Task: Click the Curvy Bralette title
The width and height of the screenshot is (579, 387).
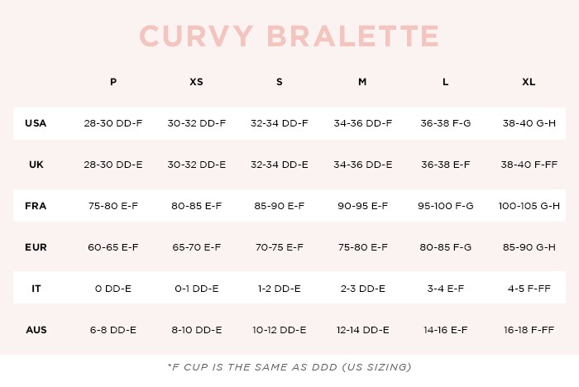Action: pos(289,36)
